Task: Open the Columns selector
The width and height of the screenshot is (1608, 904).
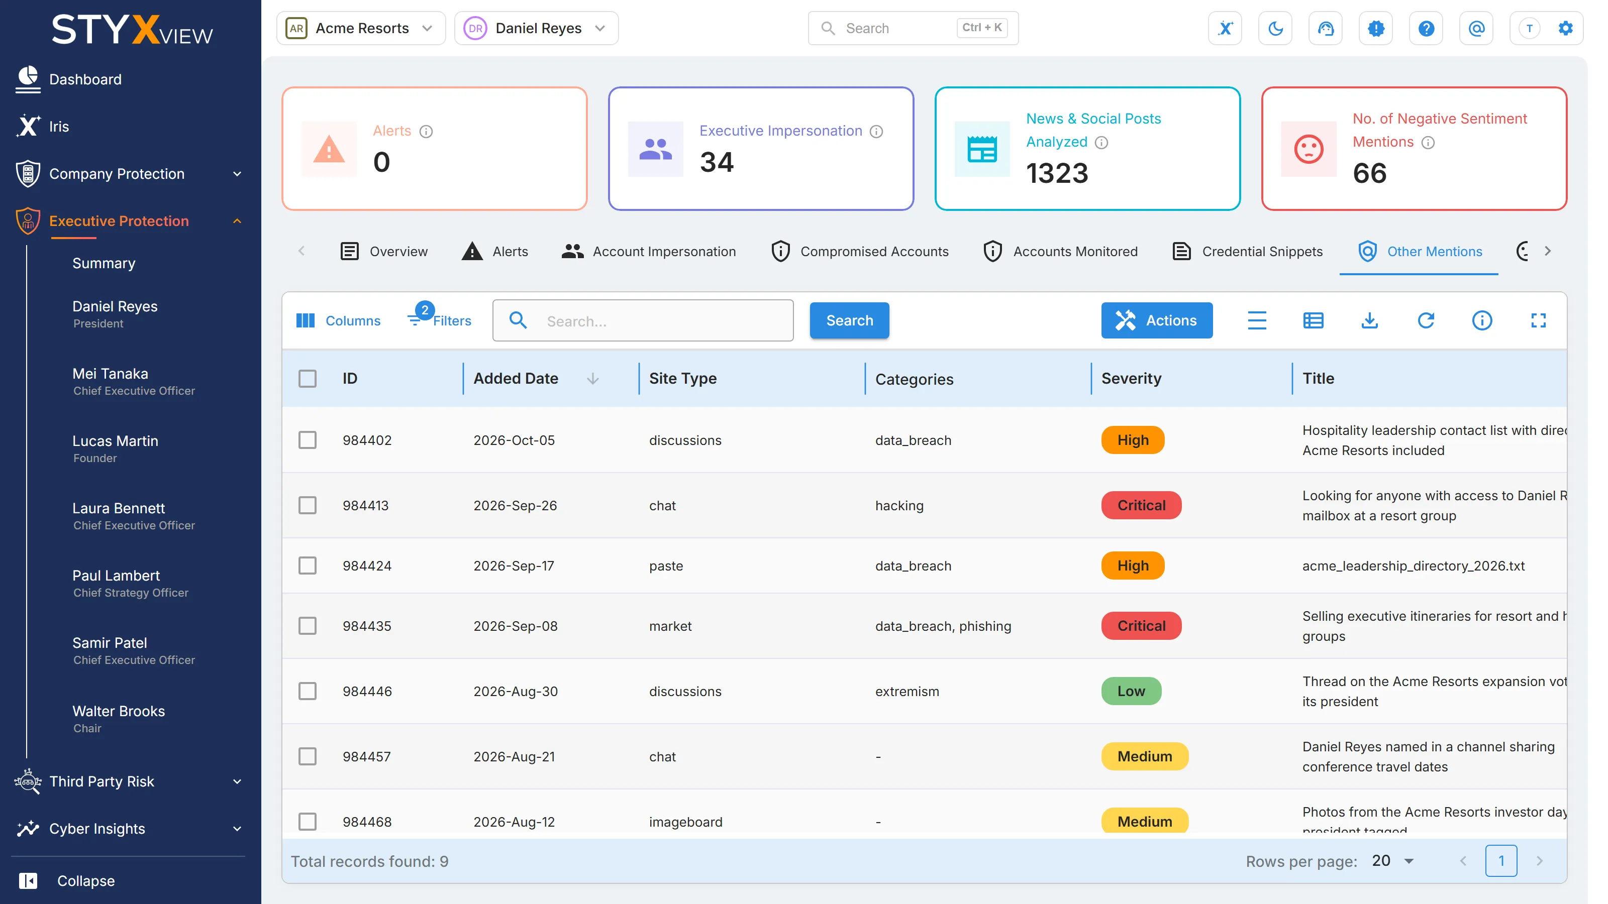Action: click(338, 321)
